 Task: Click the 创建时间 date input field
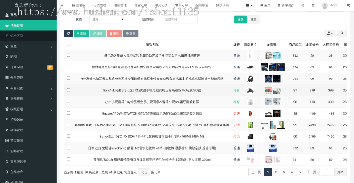180,19
